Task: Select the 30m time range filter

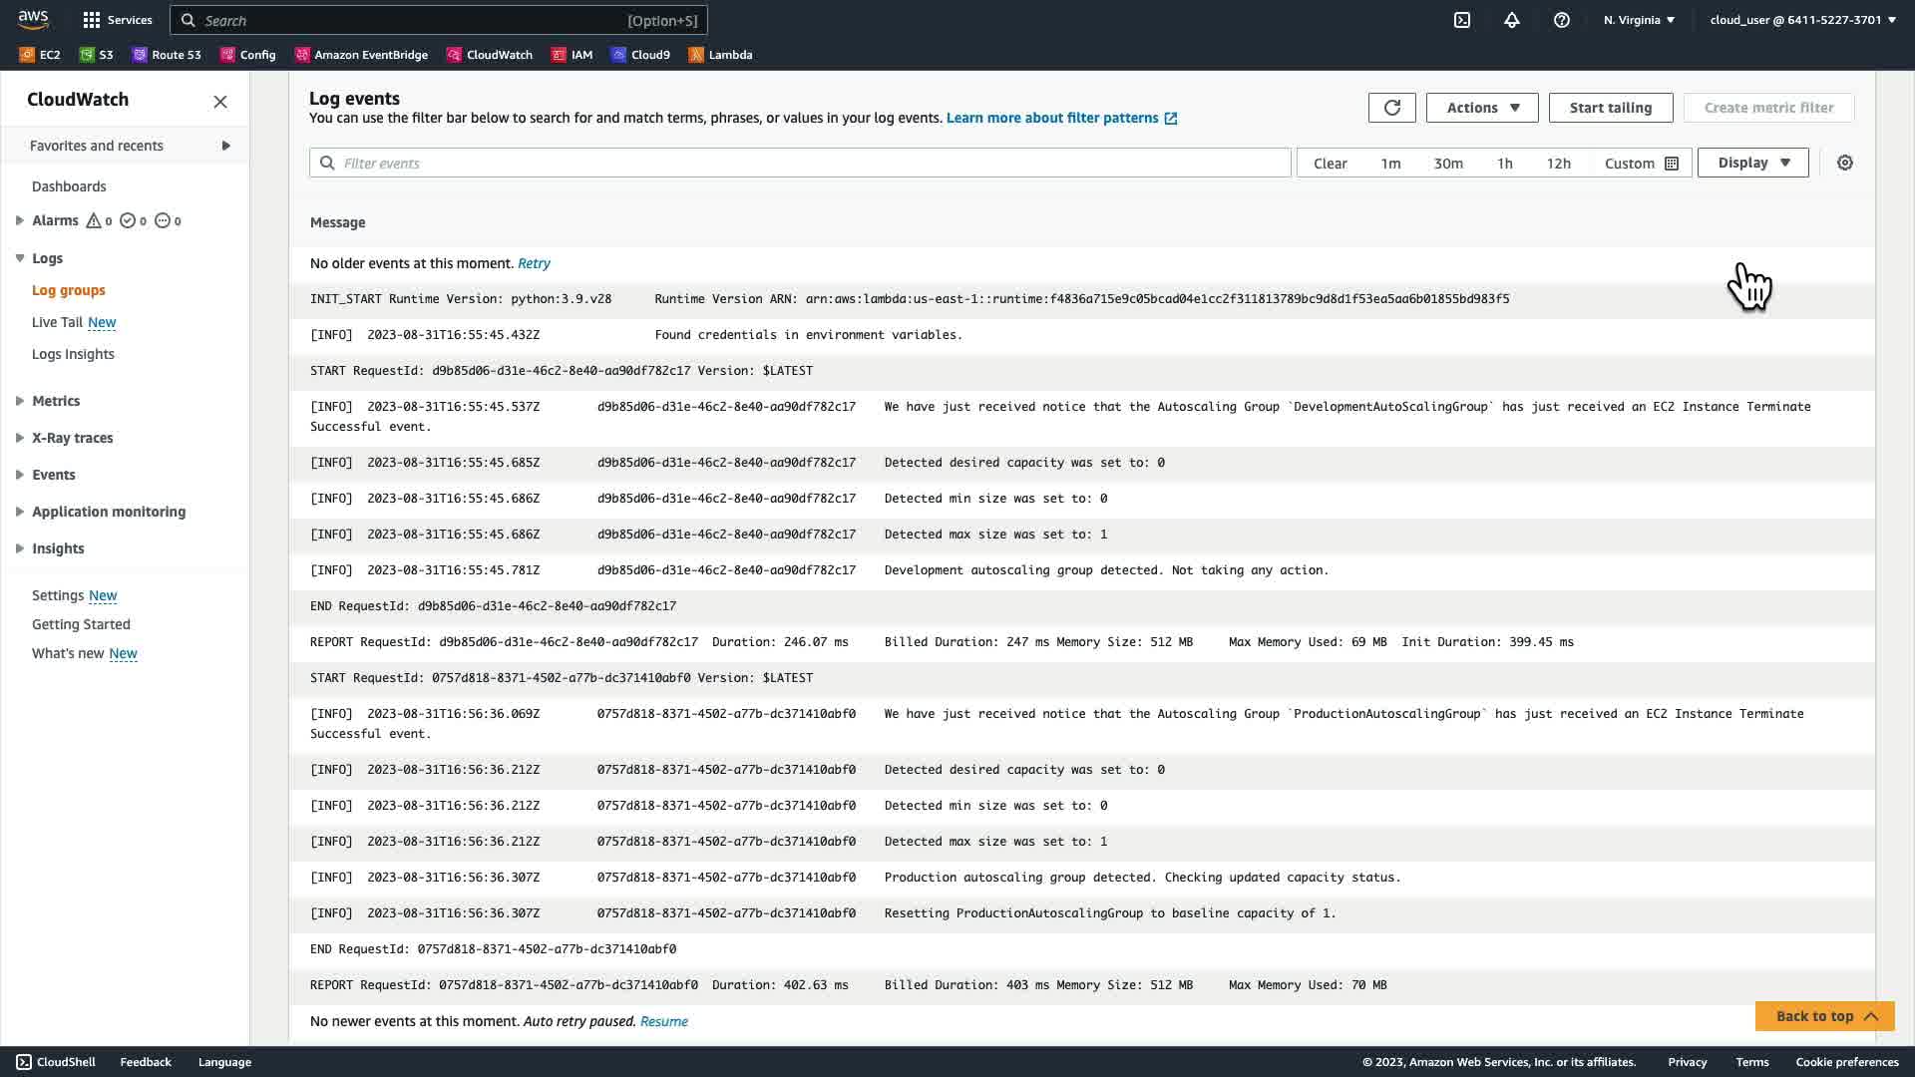Action: coord(1447,164)
